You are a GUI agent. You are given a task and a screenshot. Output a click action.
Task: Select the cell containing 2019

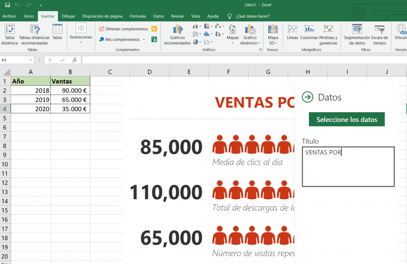pyautogui.click(x=31, y=100)
